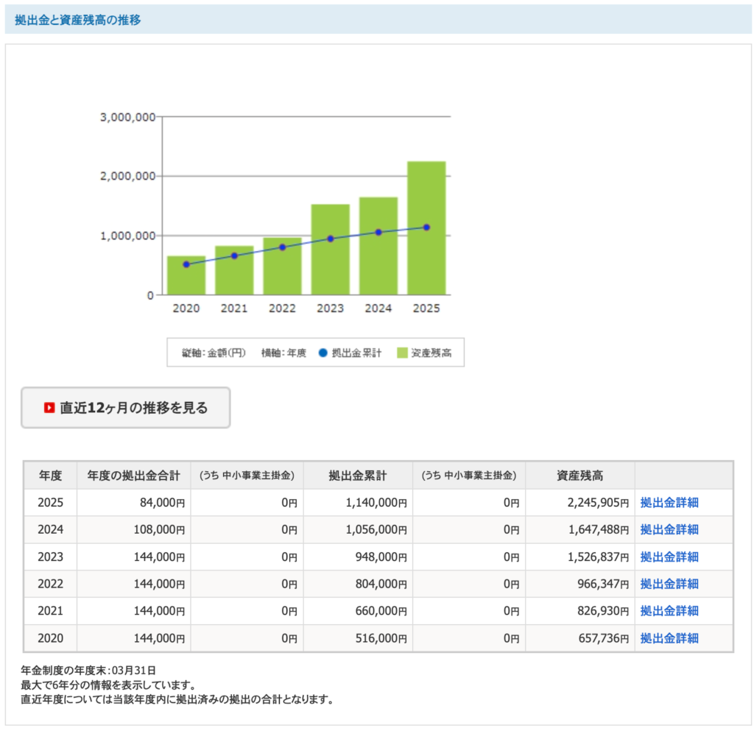
Task: Select 拠出金詳細 in the 2021 row
Action: [x=669, y=611]
